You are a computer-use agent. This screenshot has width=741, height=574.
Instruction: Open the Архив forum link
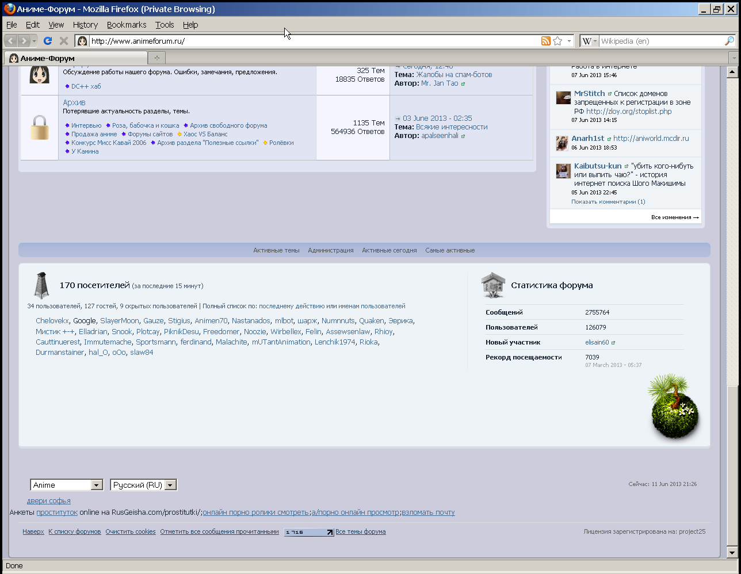(x=74, y=102)
